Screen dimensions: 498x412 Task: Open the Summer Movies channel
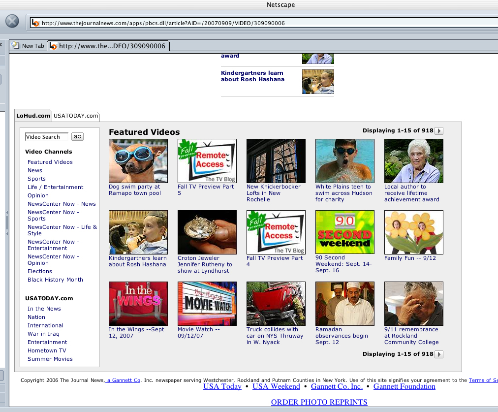pos(50,359)
